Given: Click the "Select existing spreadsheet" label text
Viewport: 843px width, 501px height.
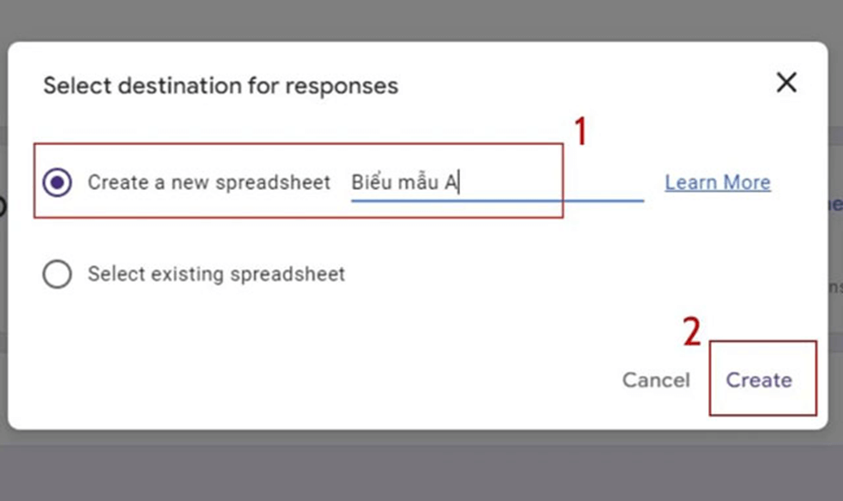Looking at the screenshot, I should (216, 275).
